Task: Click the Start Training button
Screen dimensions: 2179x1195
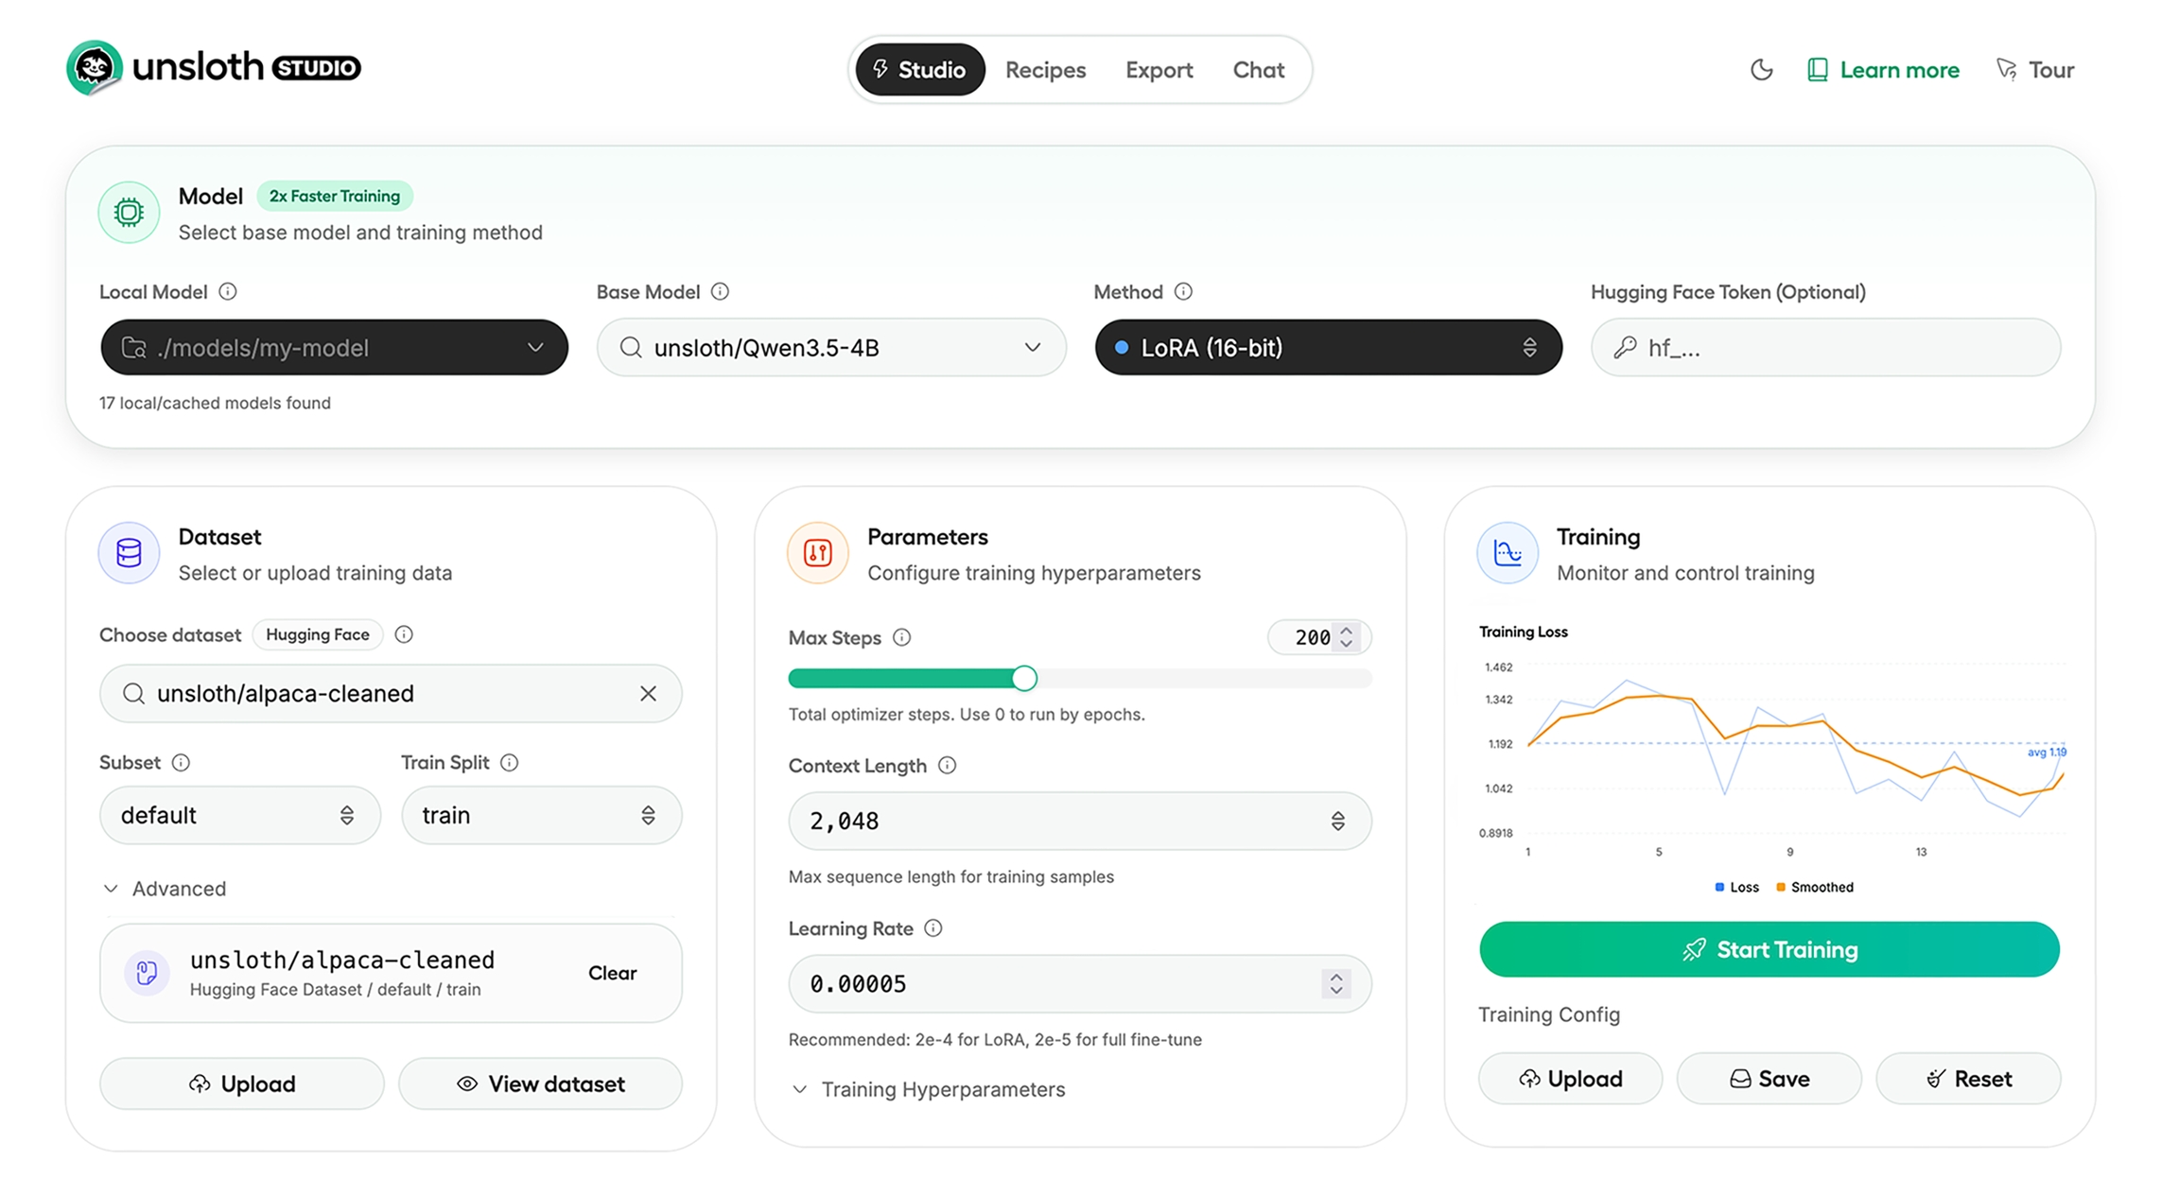Action: pos(1769,949)
